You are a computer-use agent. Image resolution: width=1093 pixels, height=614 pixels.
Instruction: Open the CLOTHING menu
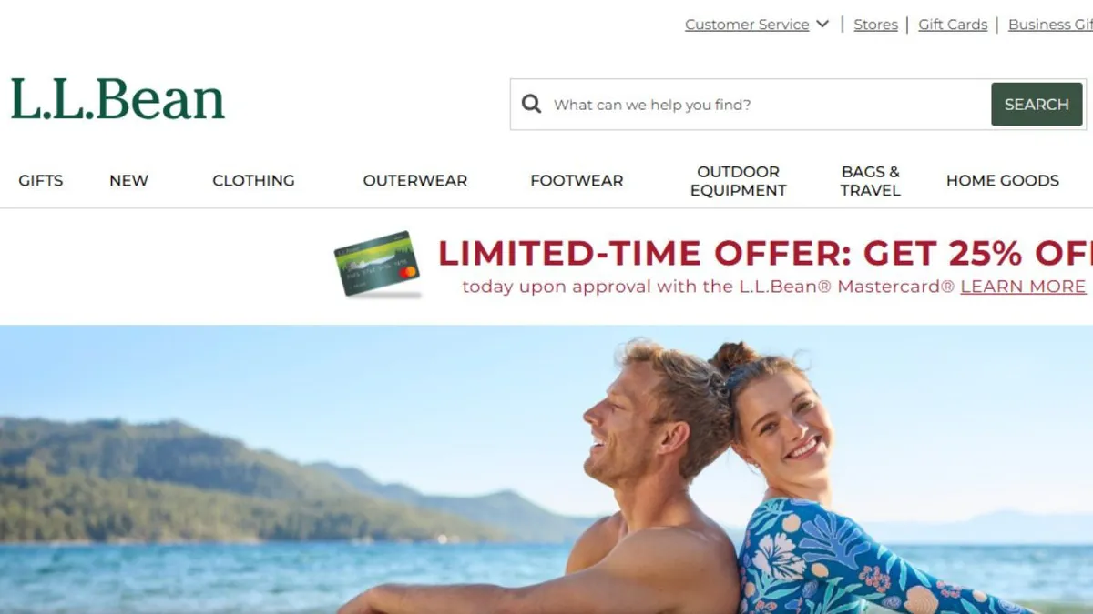coord(253,180)
